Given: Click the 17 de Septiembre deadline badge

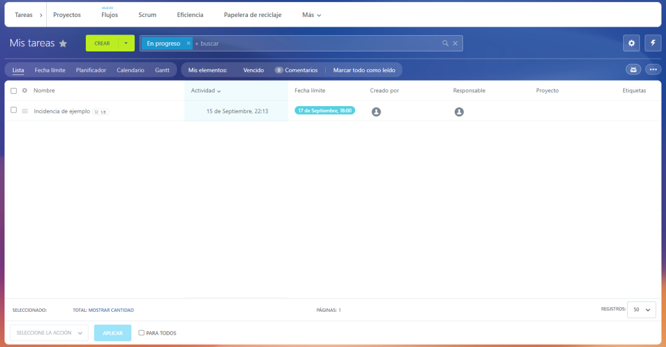Looking at the screenshot, I should click(x=325, y=111).
